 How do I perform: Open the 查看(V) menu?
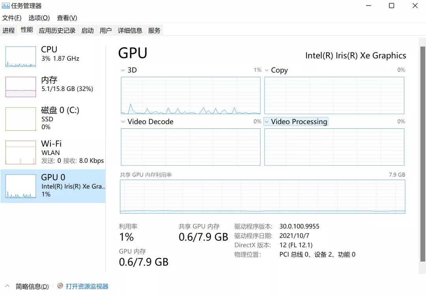point(67,18)
